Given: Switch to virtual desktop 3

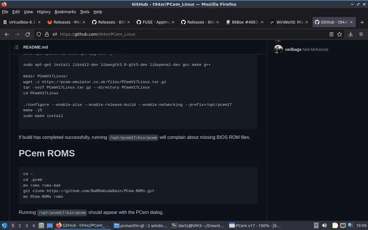Looking at the screenshot, I should tap(26, 226).
